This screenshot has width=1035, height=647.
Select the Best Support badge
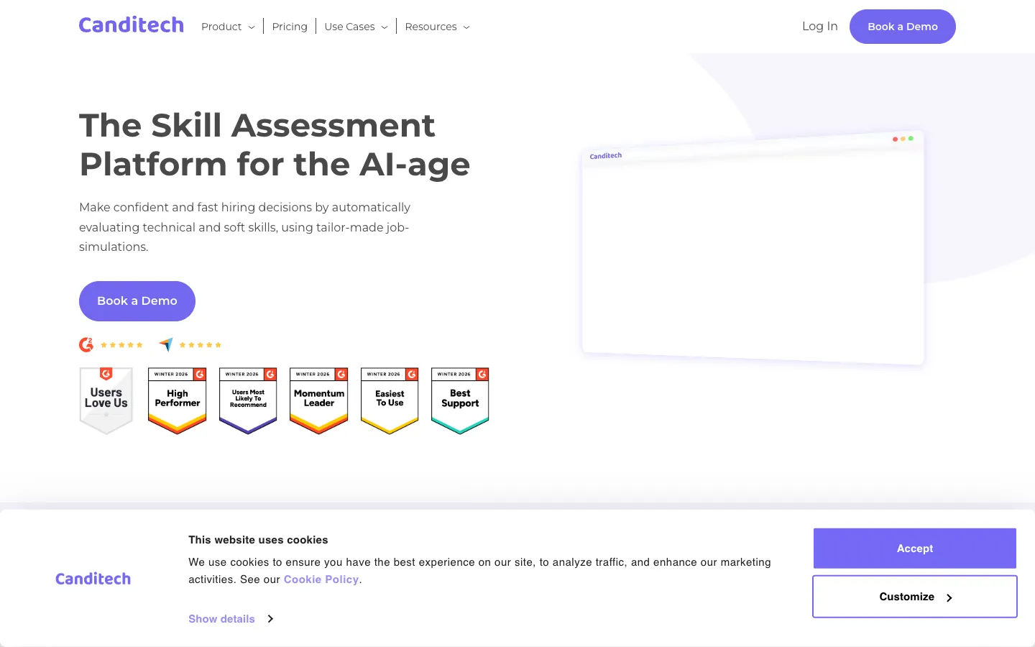[460, 400]
